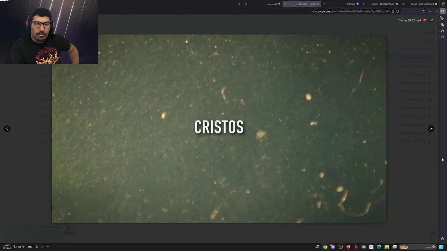
Task: Launch Microsoft Edge from the taskbar
Action: point(379,247)
